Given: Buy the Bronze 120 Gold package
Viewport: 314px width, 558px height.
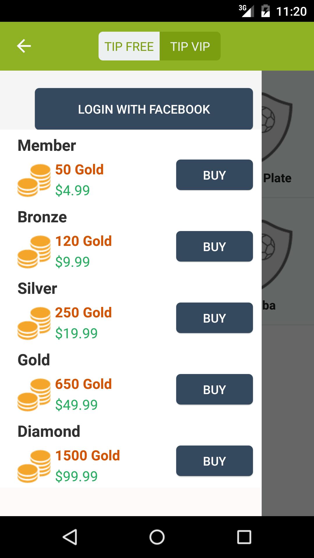Looking at the screenshot, I should pyautogui.click(x=215, y=246).
